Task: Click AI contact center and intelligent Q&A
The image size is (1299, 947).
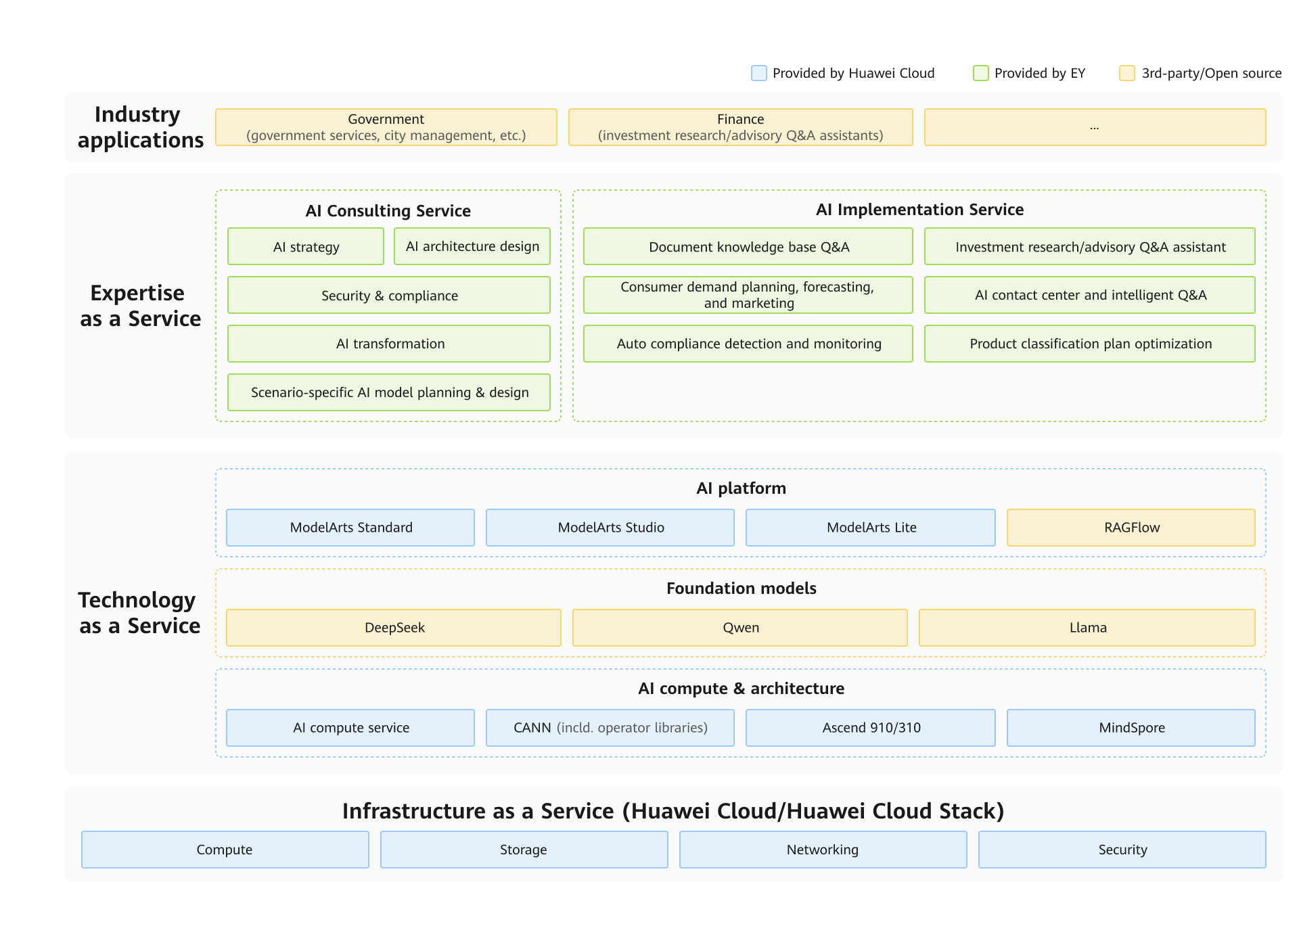Action: 1090,295
